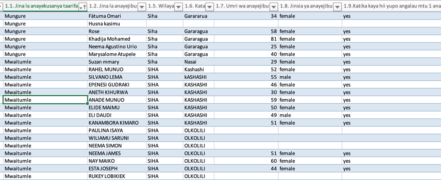Open the filter dropdown for 1.5 Wilaya
Viewport: 441px width, 180px height.
point(179,7)
